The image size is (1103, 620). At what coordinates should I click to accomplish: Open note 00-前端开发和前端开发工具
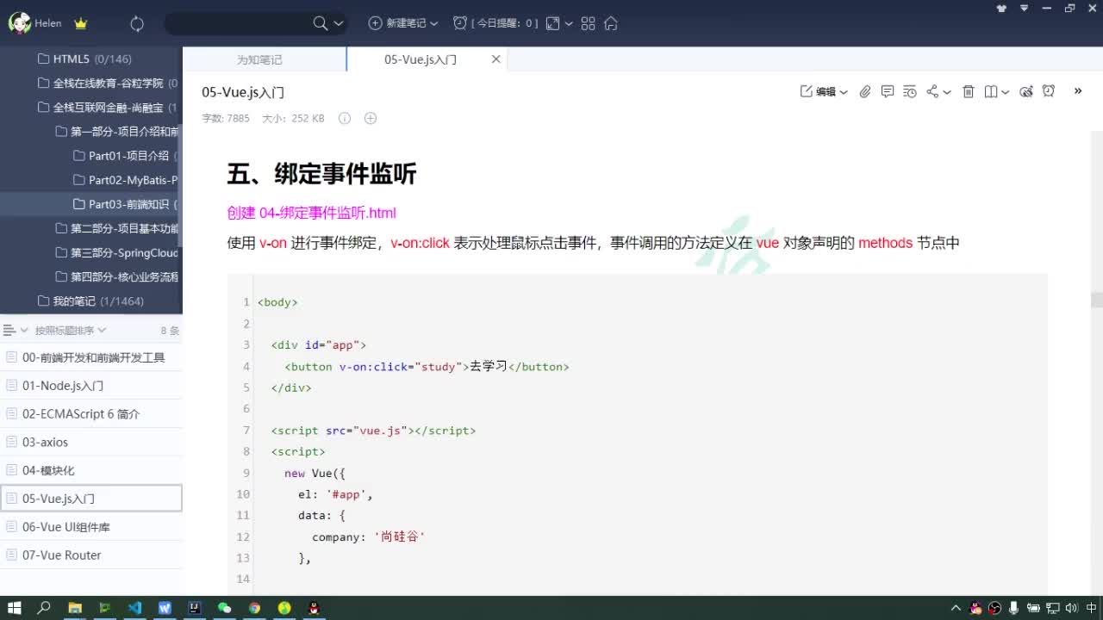coord(91,357)
